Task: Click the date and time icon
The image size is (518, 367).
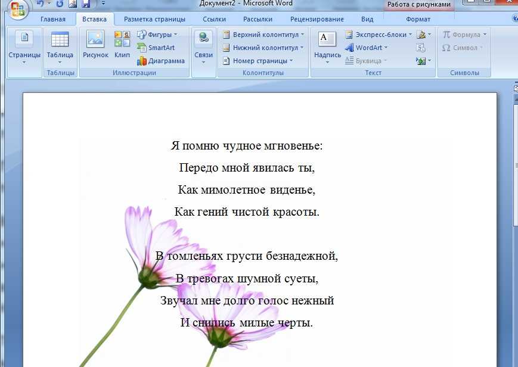Action: pos(421,48)
